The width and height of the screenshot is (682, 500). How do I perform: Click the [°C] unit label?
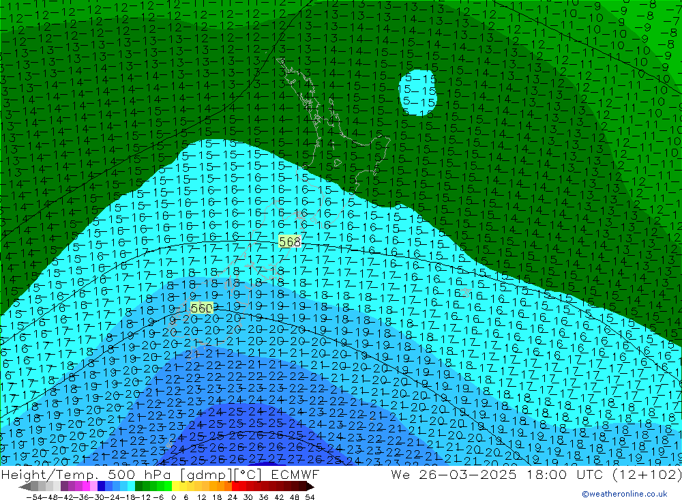click(x=248, y=474)
